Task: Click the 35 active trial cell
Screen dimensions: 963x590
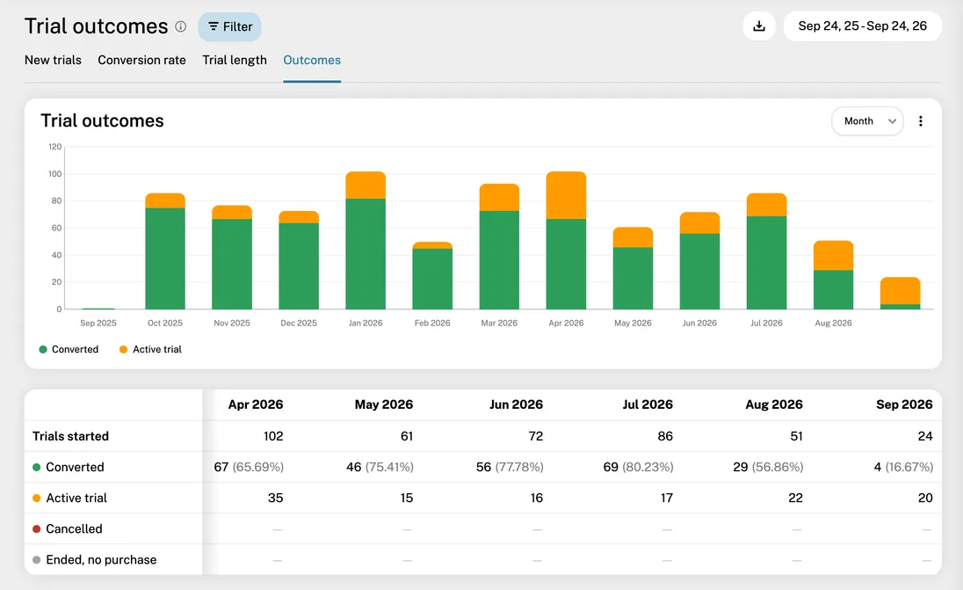Action: click(275, 498)
